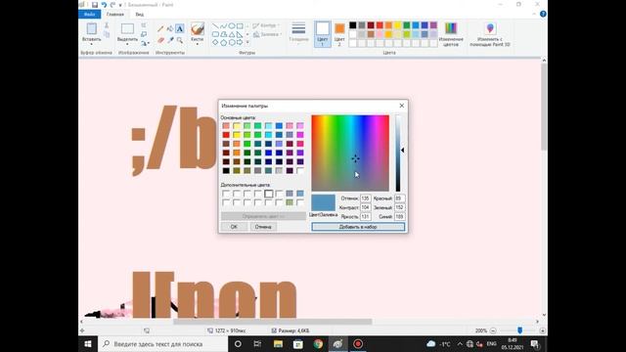Click the Вставить clipboard icon
The height and width of the screenshot is (352, 626).
[91, 28]
